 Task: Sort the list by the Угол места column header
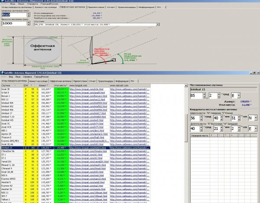tap(61, 85)
